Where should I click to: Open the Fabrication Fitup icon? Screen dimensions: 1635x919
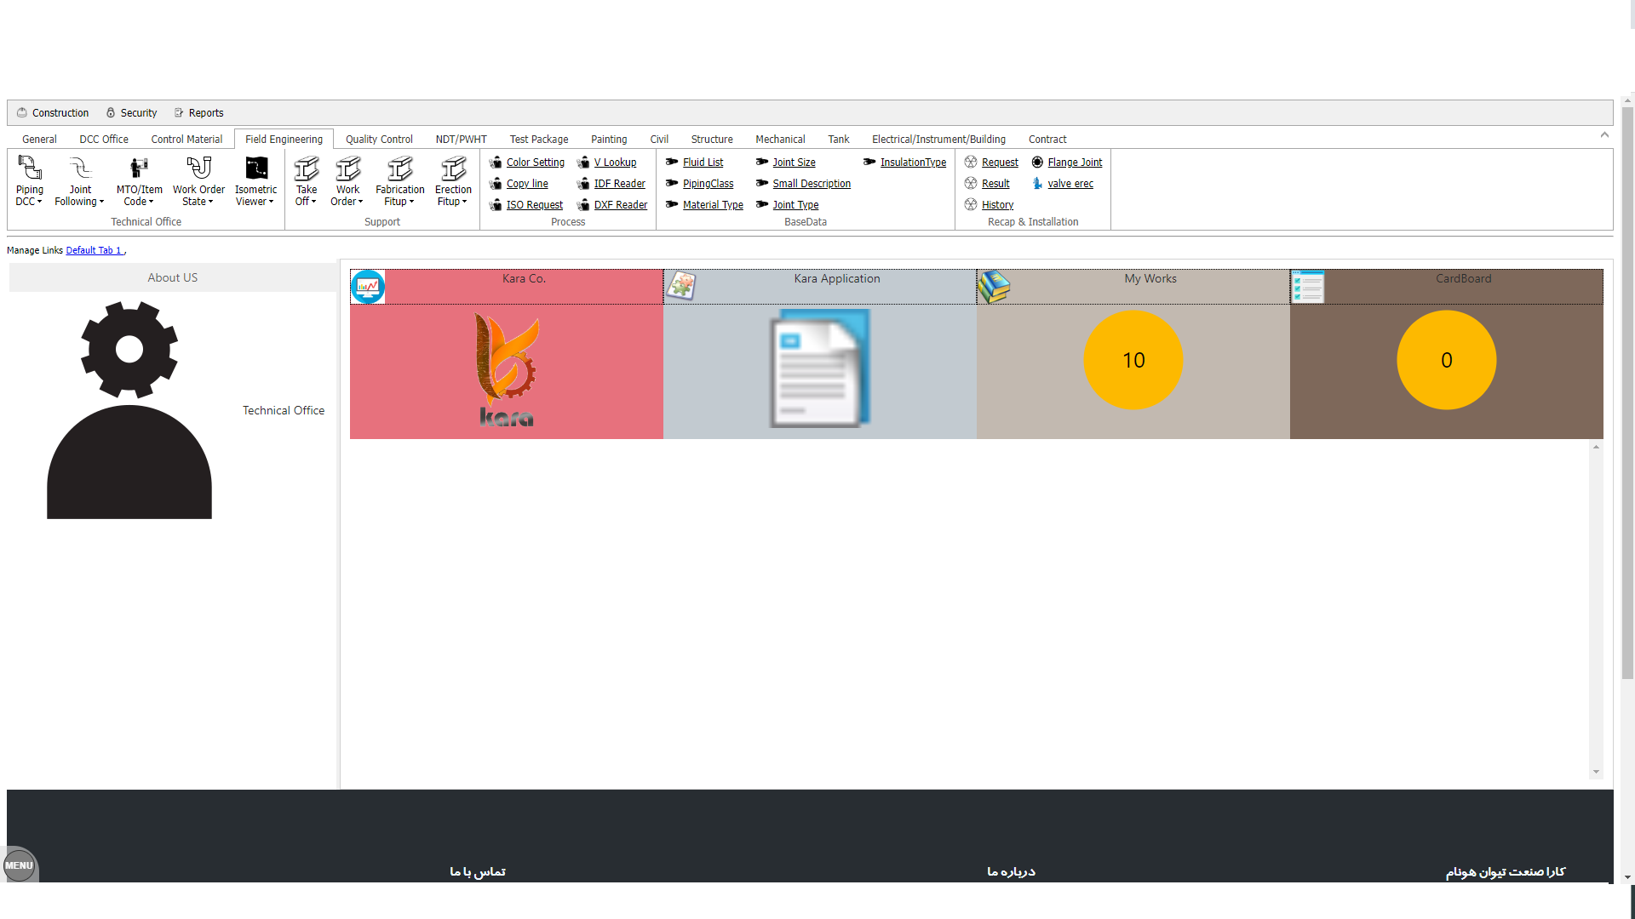click(399, 168)
